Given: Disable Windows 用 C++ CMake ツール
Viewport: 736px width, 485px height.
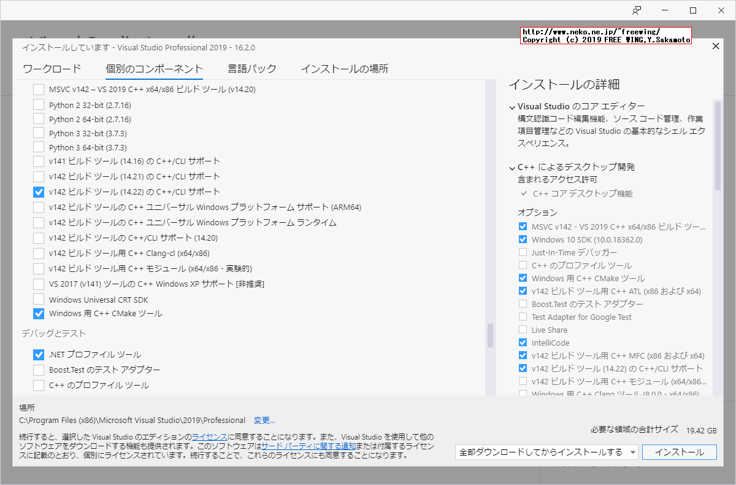Looking at the screenshot, I should [x=38, y=313].
